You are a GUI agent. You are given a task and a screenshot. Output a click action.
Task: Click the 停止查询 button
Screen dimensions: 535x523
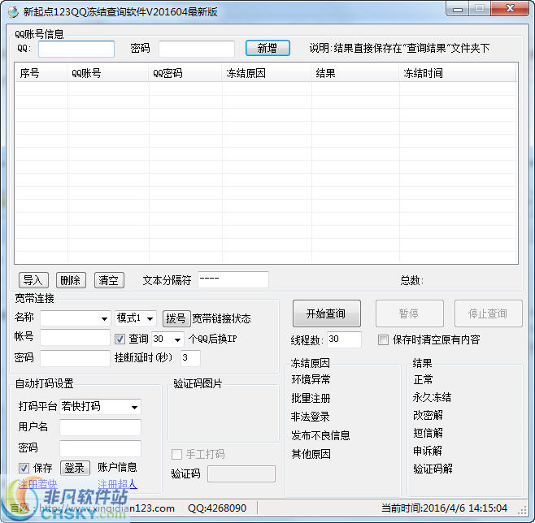489,313
